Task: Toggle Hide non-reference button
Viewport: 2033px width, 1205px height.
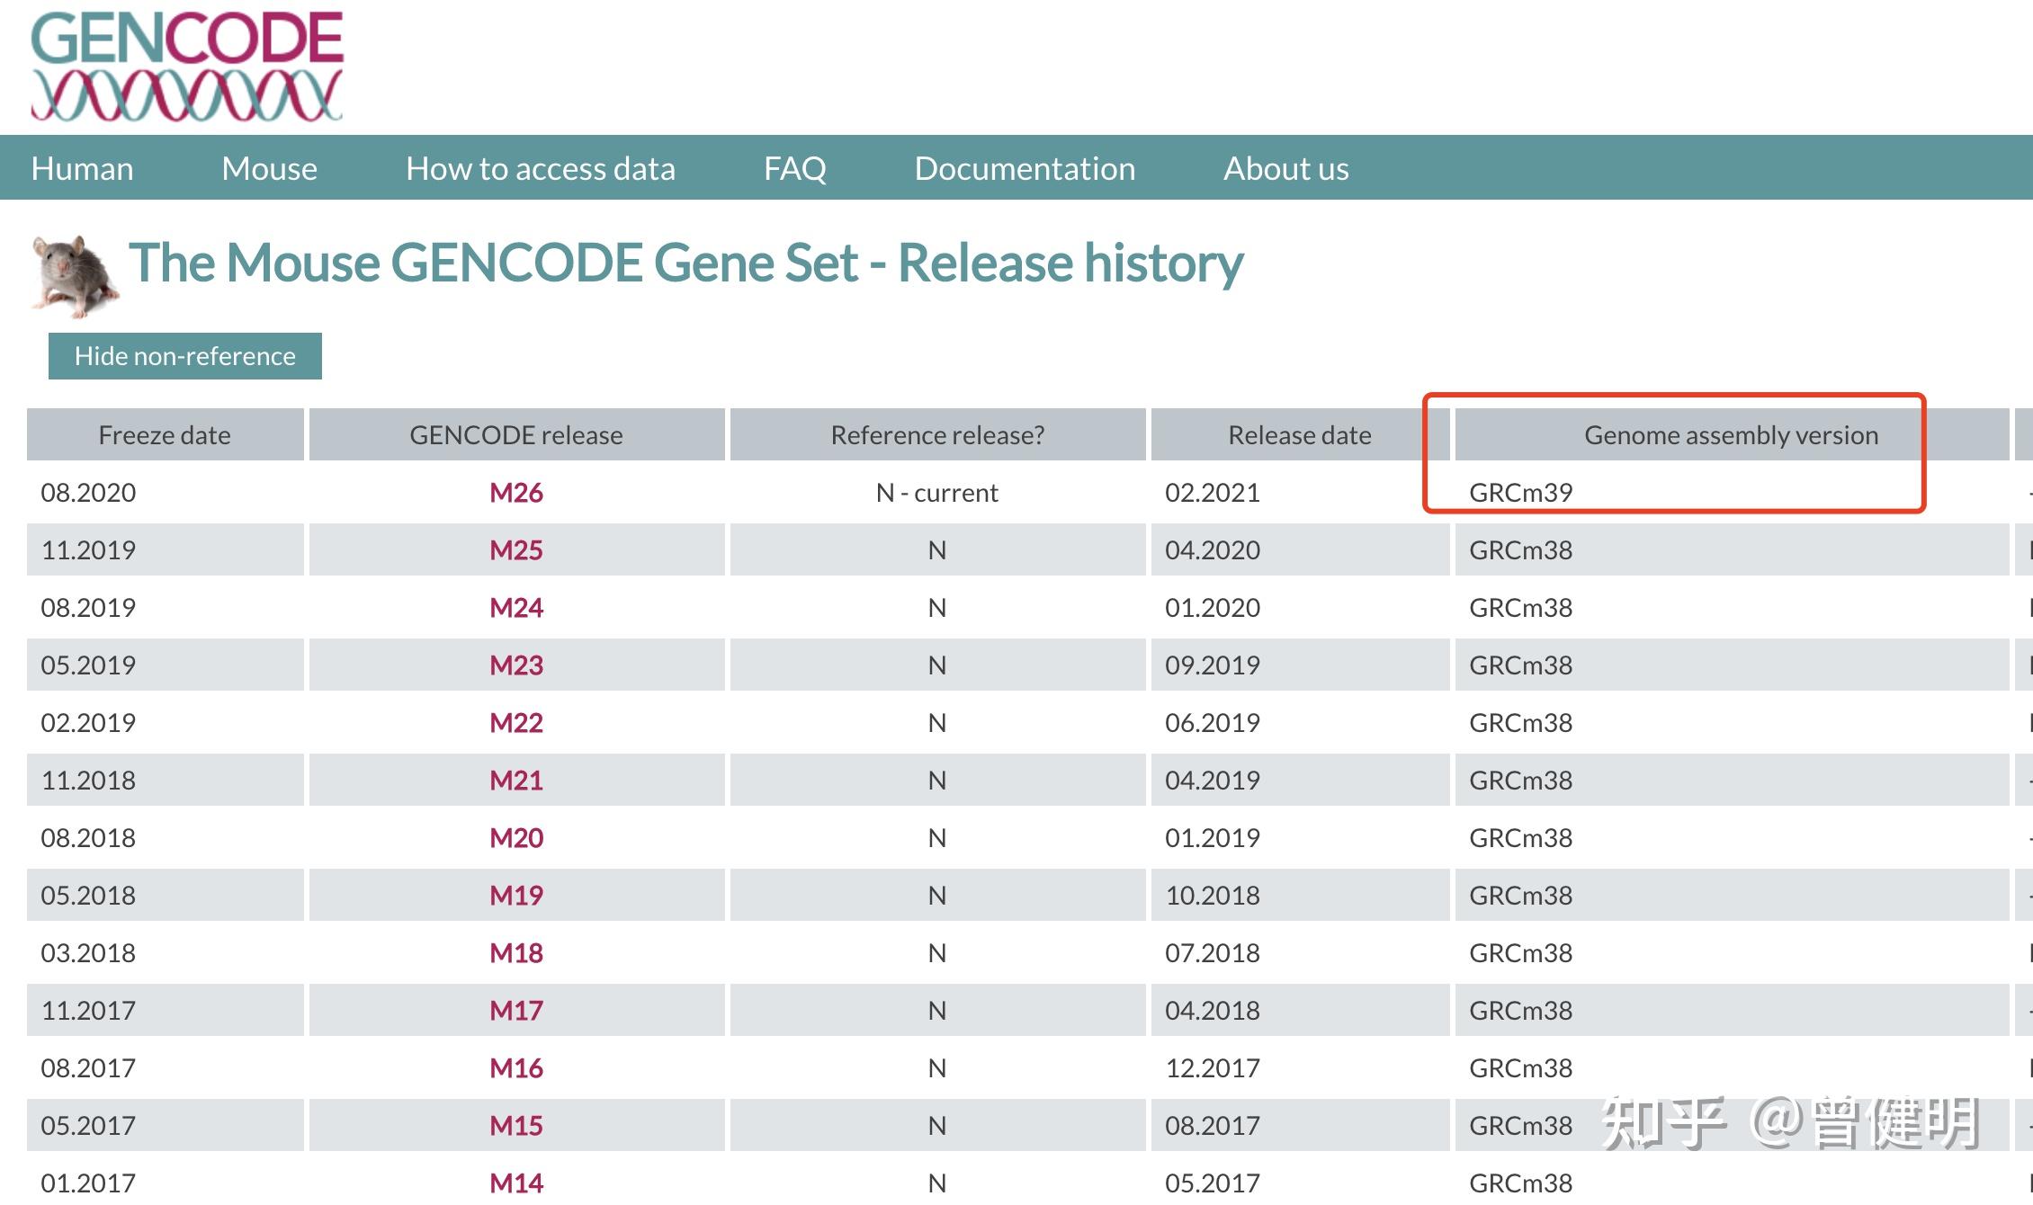Action: pyautogui.click(x=184, y=356)
